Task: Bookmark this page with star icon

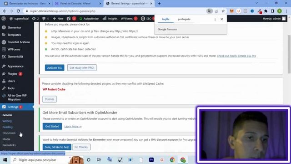Action: [x=223, y=11]
